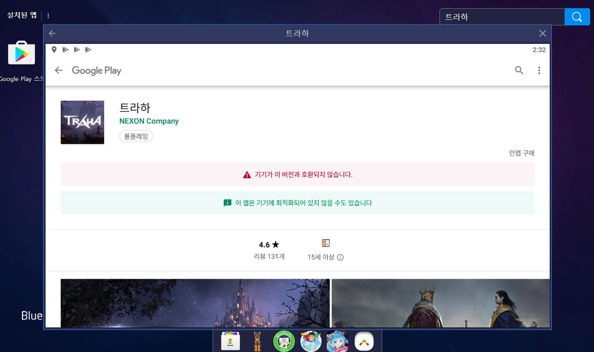594x352 pixels.
Task: Click the 15세 이상 age rating text
Action: 321,257
